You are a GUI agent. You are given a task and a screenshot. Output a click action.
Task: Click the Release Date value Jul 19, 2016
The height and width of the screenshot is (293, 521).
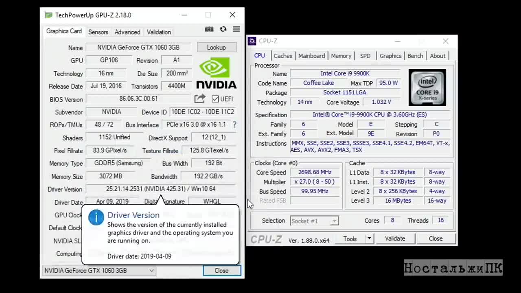pyautogui.click(x=106, y=86)
